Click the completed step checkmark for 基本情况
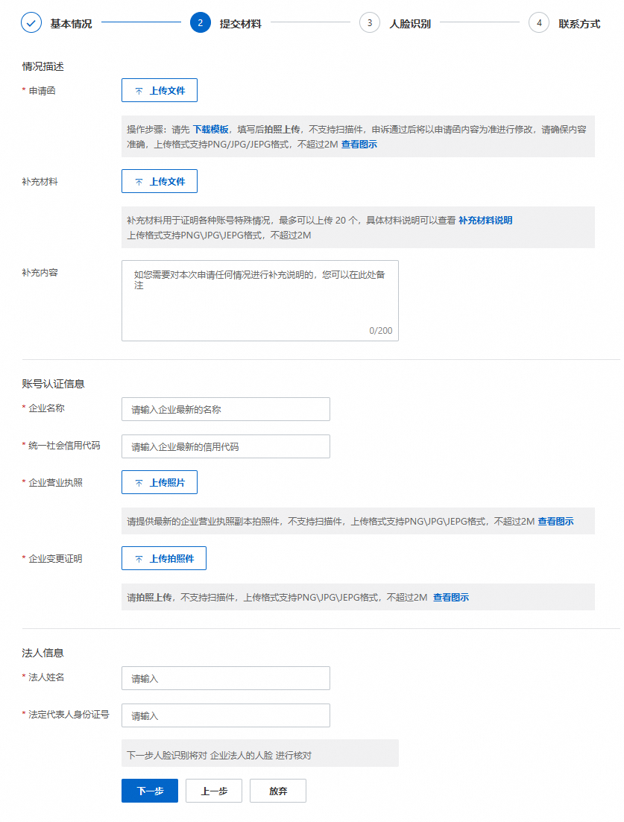Image resolution: width=624 pixels, height=822 pixels. coord(31,22)
